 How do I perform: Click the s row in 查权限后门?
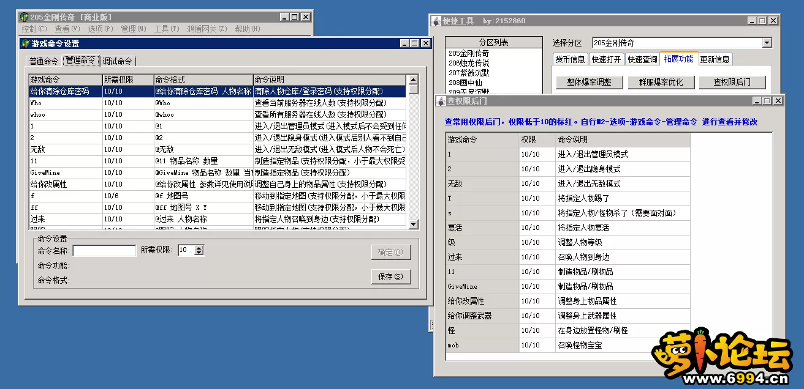[568, 213]
